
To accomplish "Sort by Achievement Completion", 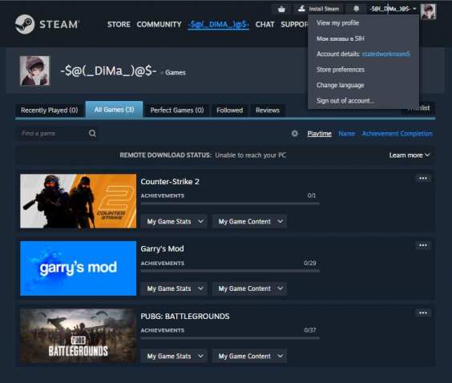I will pyautogui.click(x=398, y=134).
